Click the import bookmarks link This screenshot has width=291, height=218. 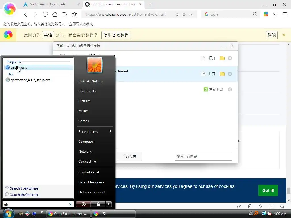pos(82,24)
